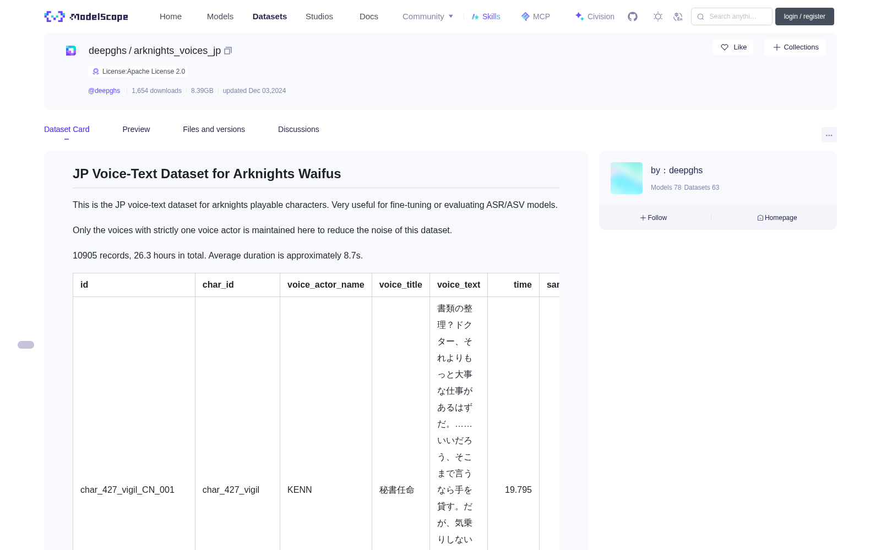Click the login / register button
The image size is (881, 550).
(804, 16)
